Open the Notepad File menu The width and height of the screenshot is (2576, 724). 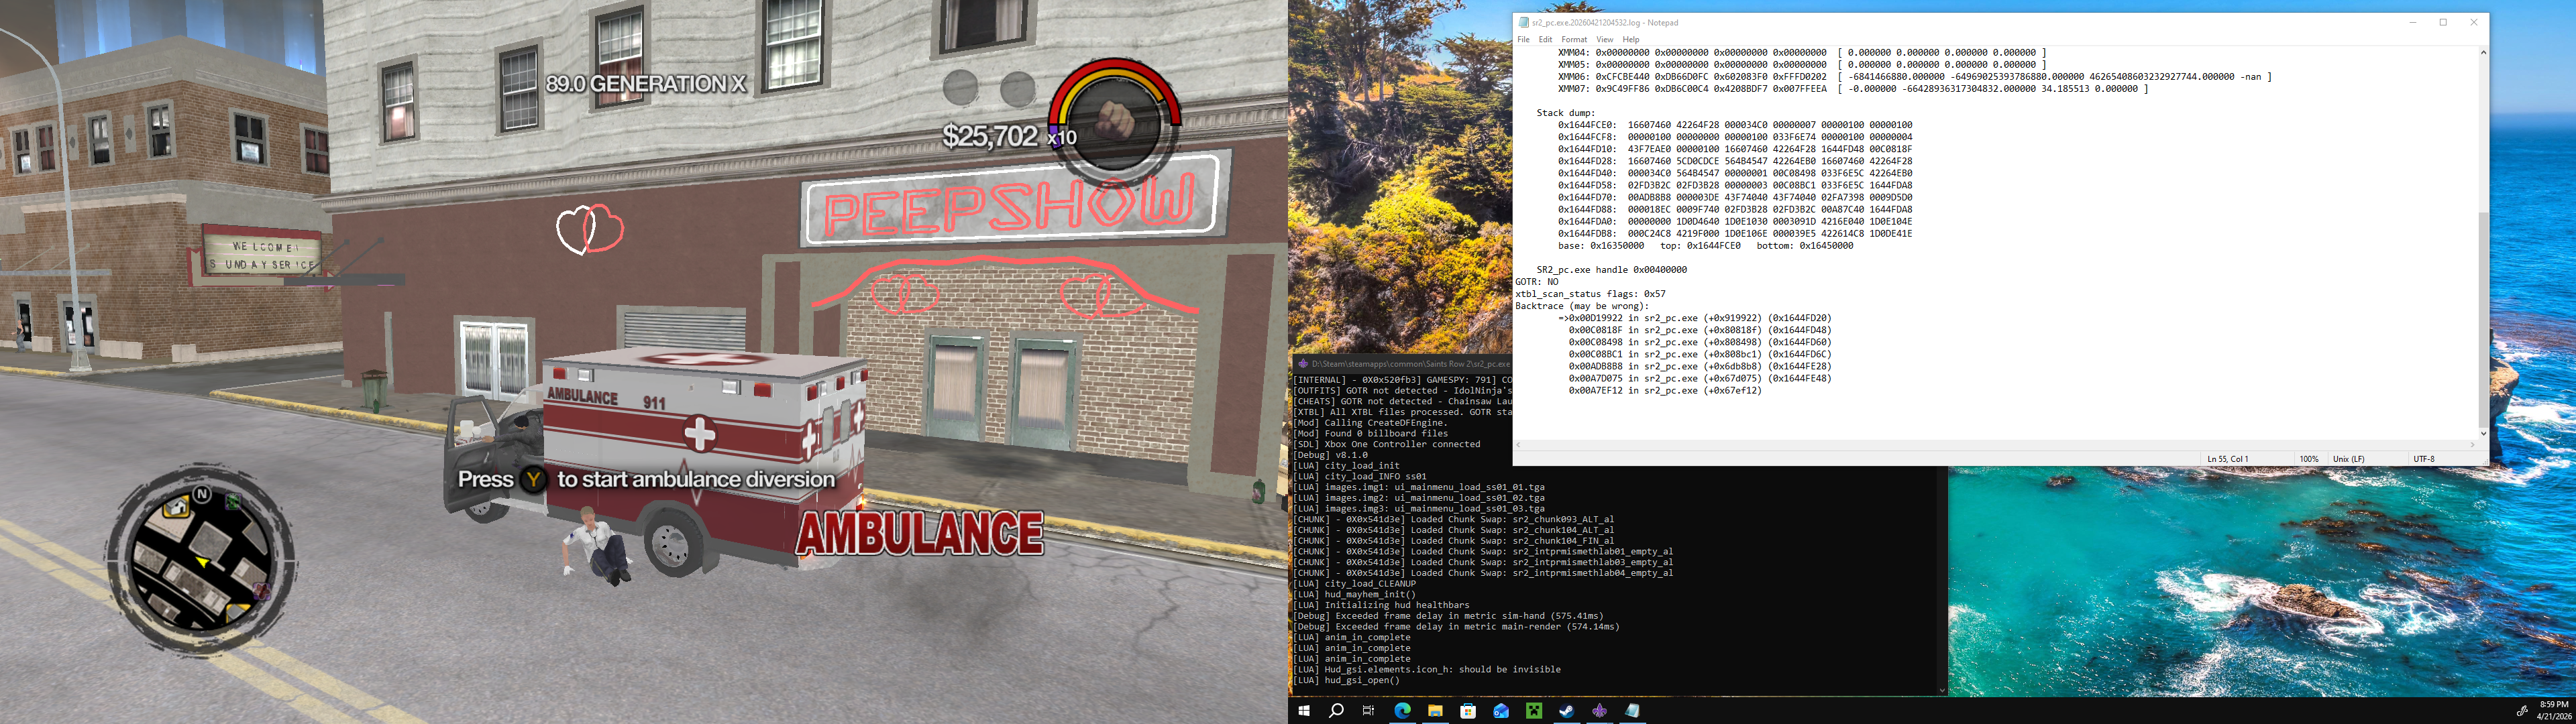[x=1523, y=40]
